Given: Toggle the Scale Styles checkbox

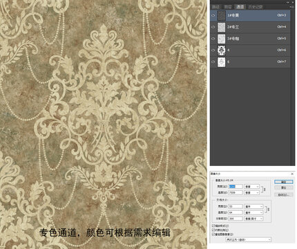Looking at the screenshot, I should [x=213, y=225].
